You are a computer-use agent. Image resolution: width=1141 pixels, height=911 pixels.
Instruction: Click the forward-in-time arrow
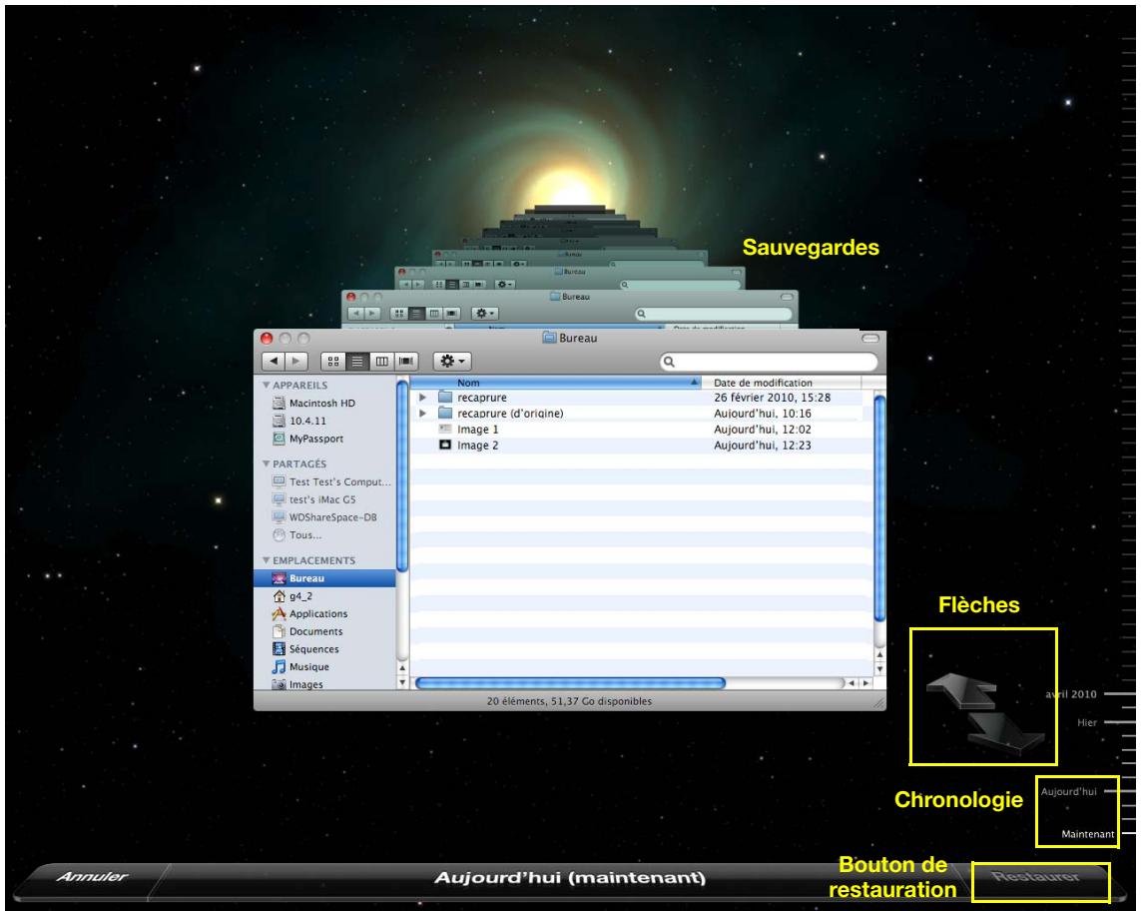[x=1005, y=732]
